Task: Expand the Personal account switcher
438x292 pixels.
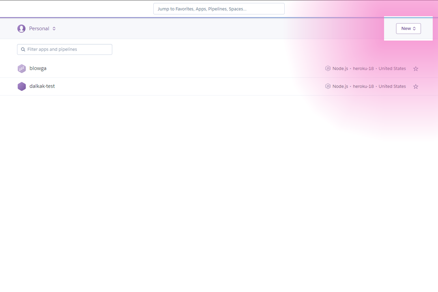Action: [36, 28]
